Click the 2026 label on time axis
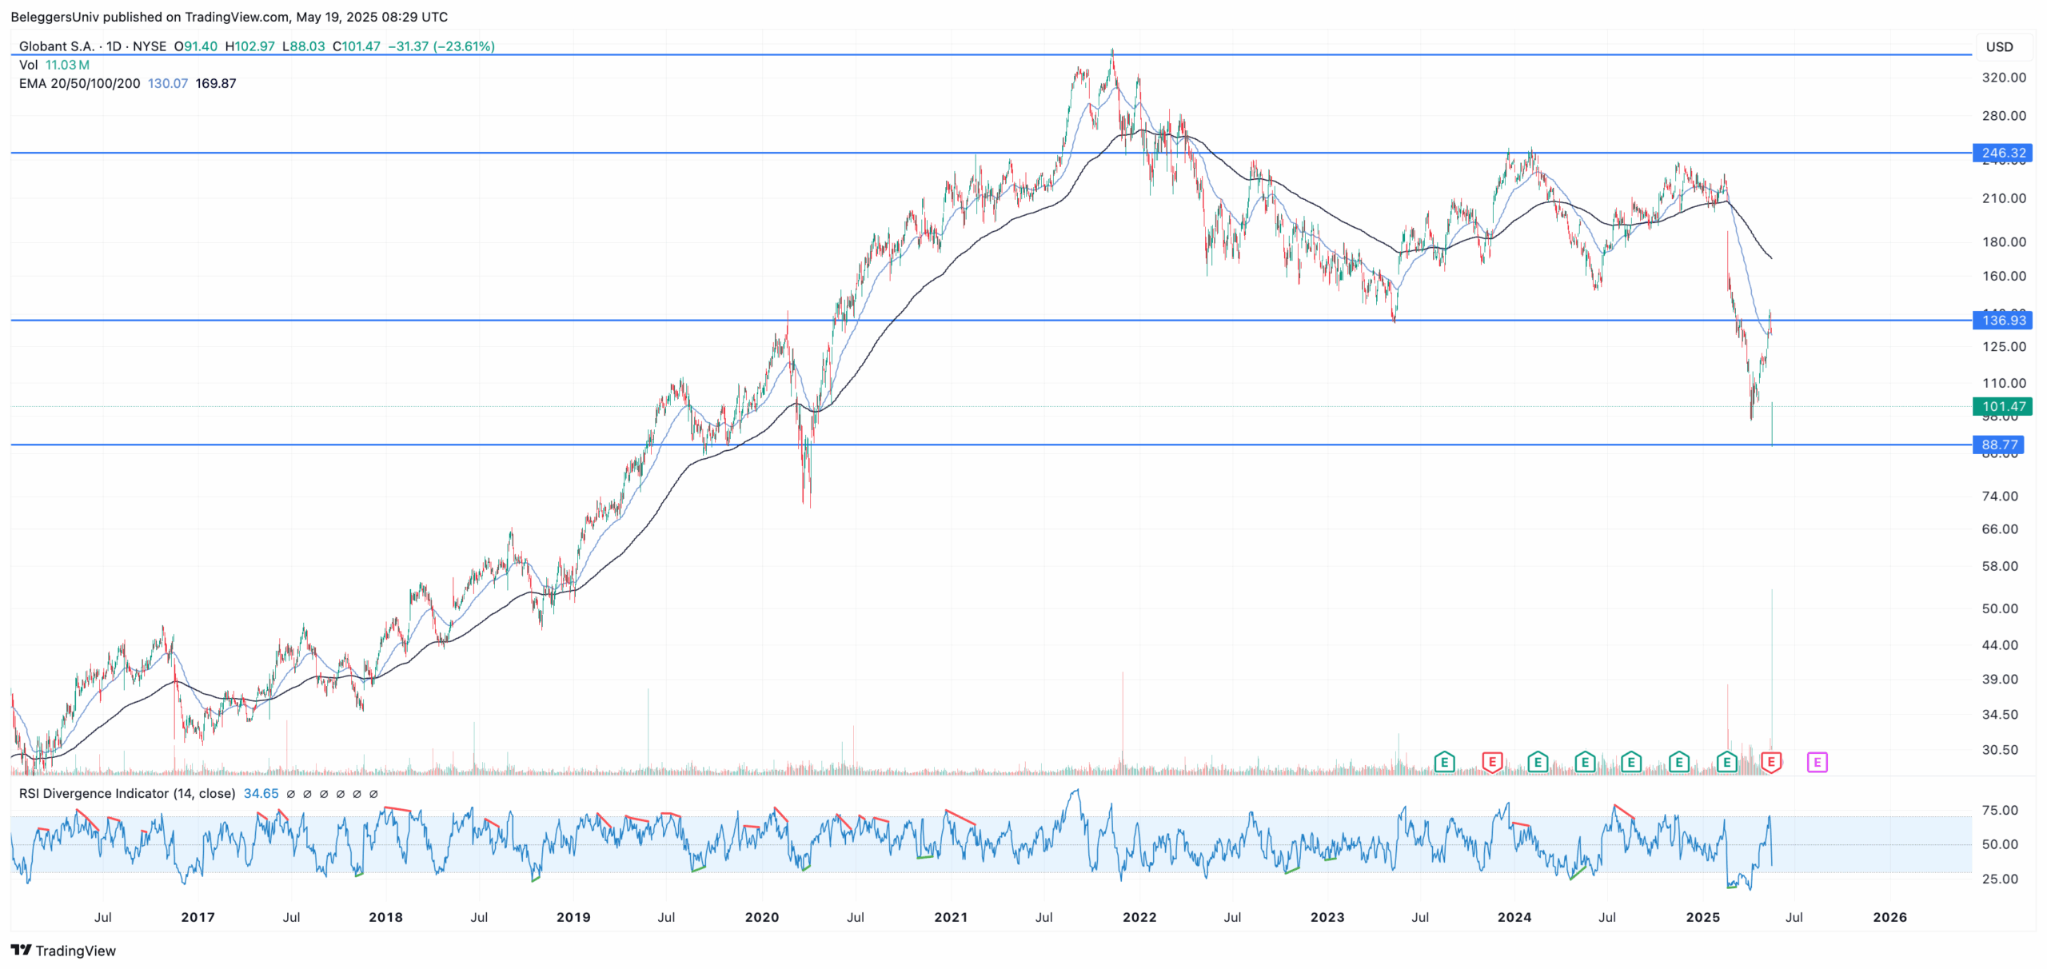This screenshot has height=969, width=2047. 1890,917
